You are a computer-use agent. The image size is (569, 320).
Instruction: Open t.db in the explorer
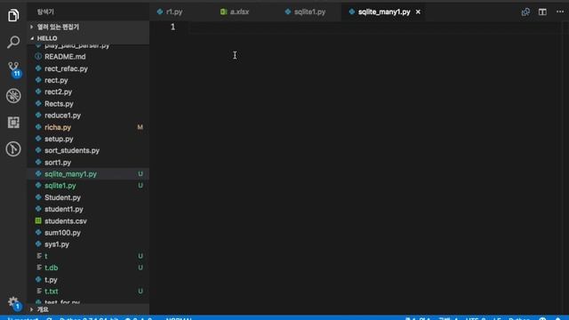(52, 268)
